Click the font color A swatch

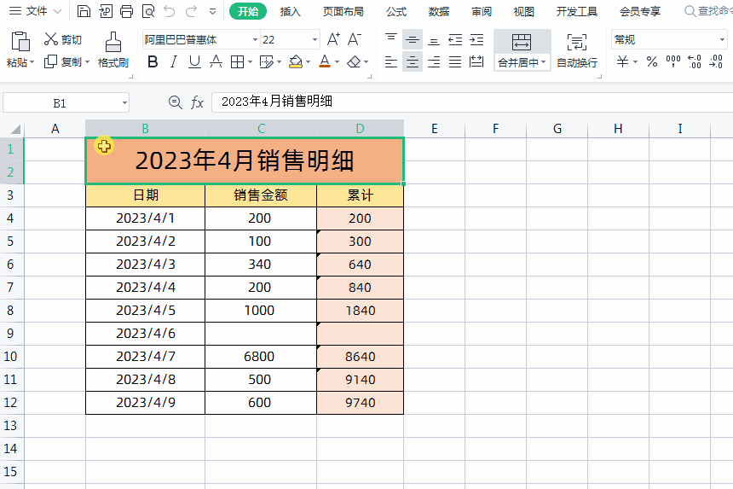325,61
